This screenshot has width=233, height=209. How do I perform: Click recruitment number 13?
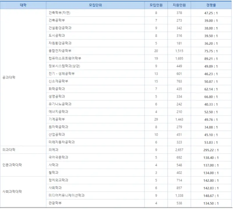point(156,74)
